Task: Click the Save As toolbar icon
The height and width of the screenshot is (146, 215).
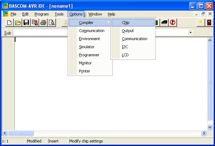Action: pyautogui.click(x=35, y=23)
